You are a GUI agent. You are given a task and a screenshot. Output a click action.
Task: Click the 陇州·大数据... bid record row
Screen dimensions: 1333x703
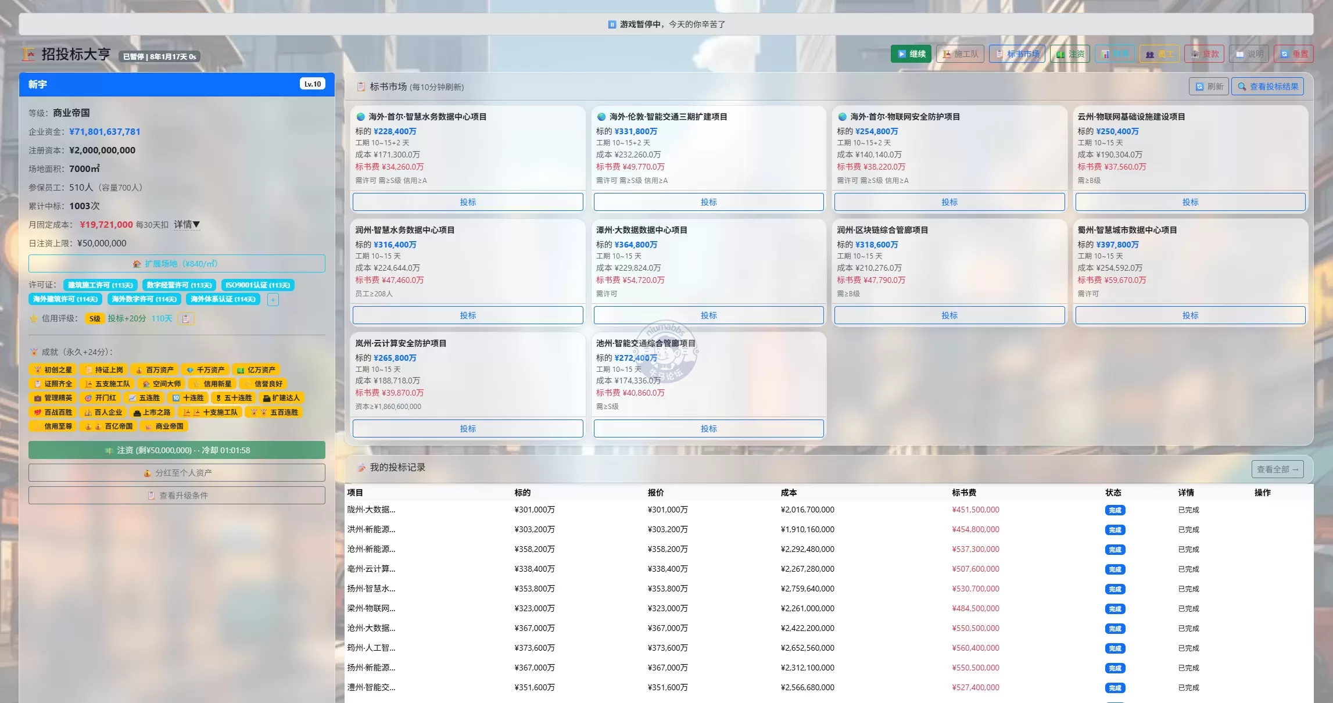[x=829, y=510]
